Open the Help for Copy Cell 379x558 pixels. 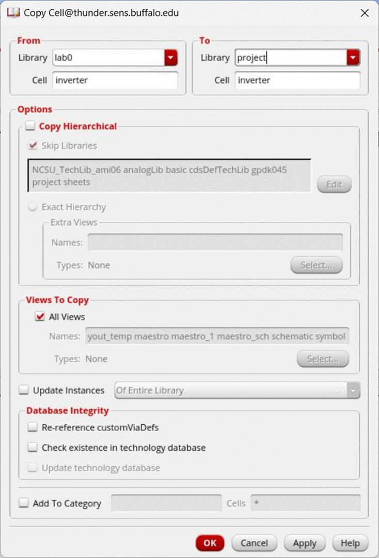pos(350,543)
